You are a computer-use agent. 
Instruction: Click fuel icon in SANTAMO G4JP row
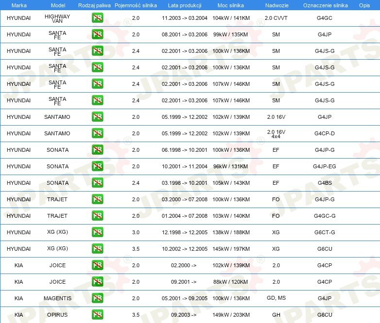click(x=97, y=117)
